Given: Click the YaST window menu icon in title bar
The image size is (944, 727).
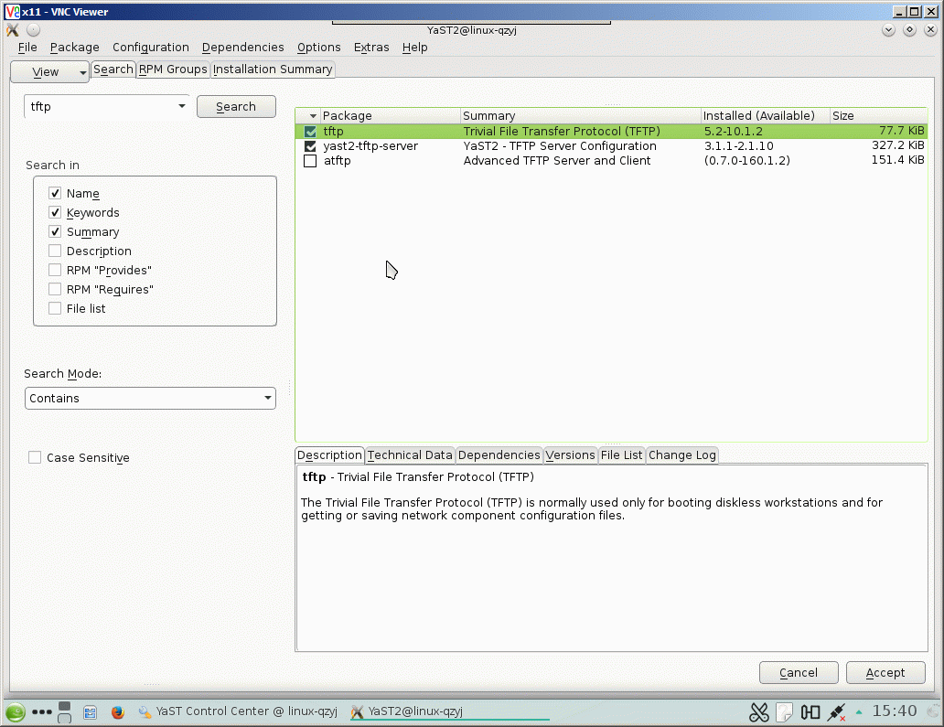Looking at the screenshot, I should tap(13, 30).
